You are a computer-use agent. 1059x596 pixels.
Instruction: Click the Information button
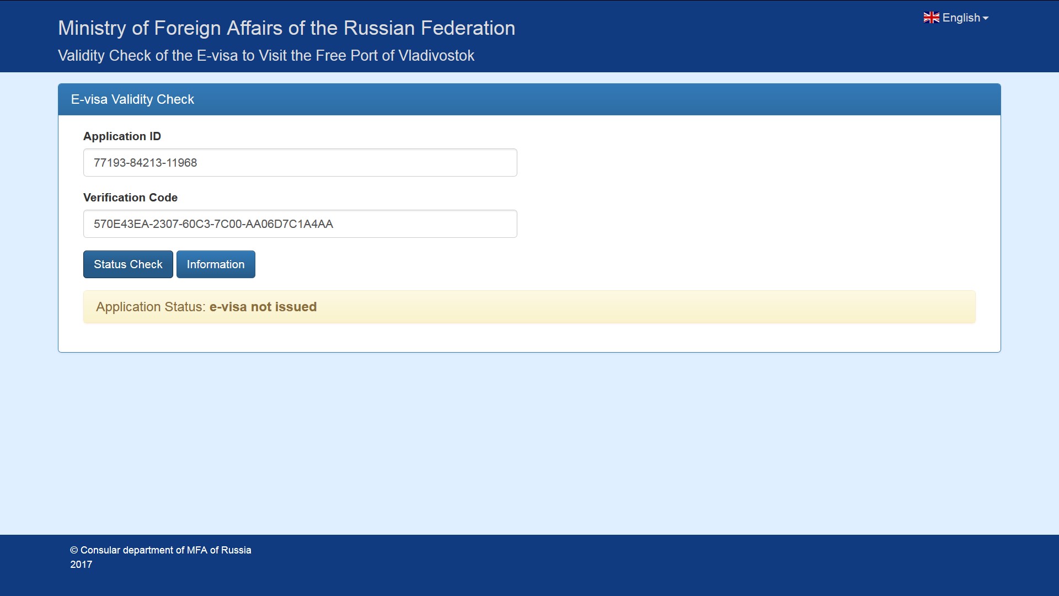216,264
